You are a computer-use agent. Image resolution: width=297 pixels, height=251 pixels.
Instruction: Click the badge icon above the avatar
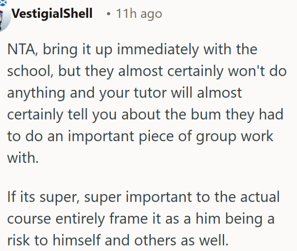tap(3, 2)
